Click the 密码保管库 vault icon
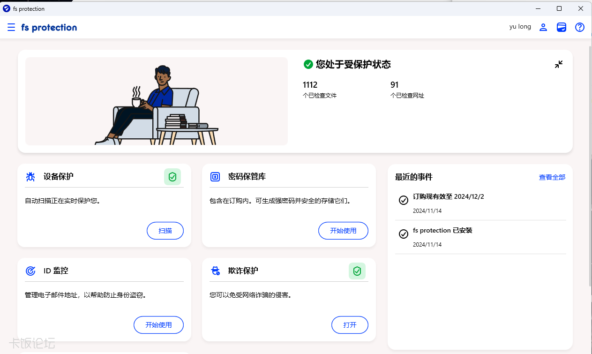The image size is (592, 354). 215,177
